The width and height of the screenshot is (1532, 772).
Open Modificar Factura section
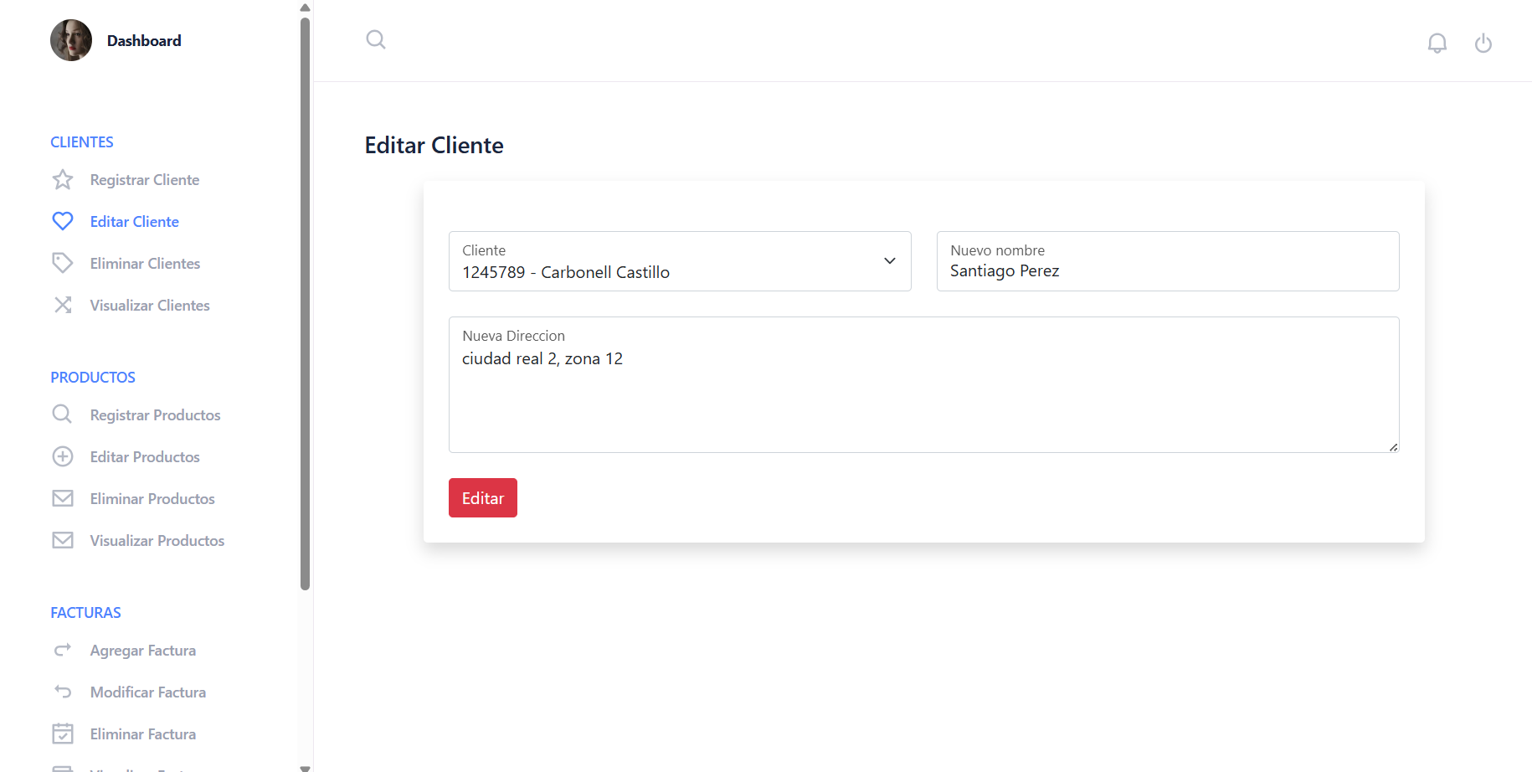147,692
